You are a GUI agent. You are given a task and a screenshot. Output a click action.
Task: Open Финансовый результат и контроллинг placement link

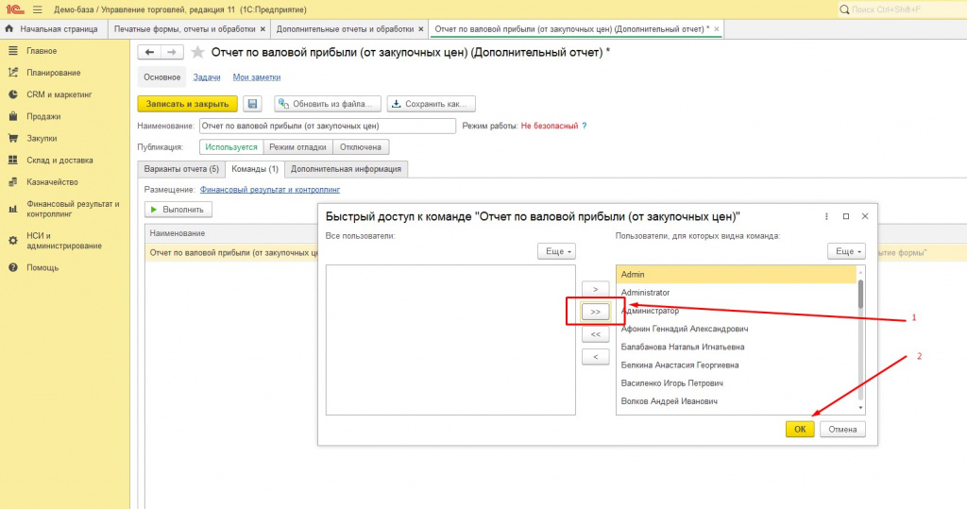[269, 190]
